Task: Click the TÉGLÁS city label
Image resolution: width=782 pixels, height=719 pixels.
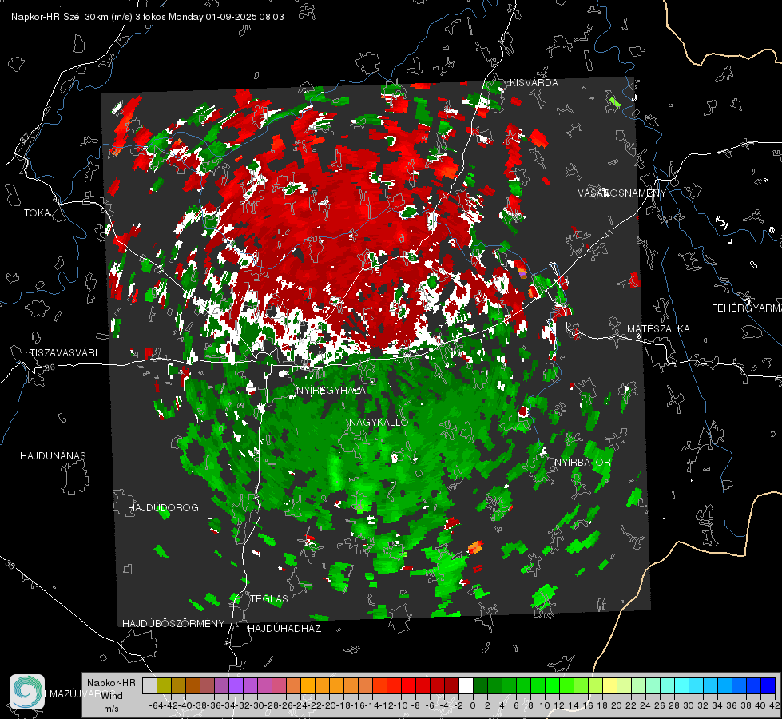Action: click(x=269, y=599)
